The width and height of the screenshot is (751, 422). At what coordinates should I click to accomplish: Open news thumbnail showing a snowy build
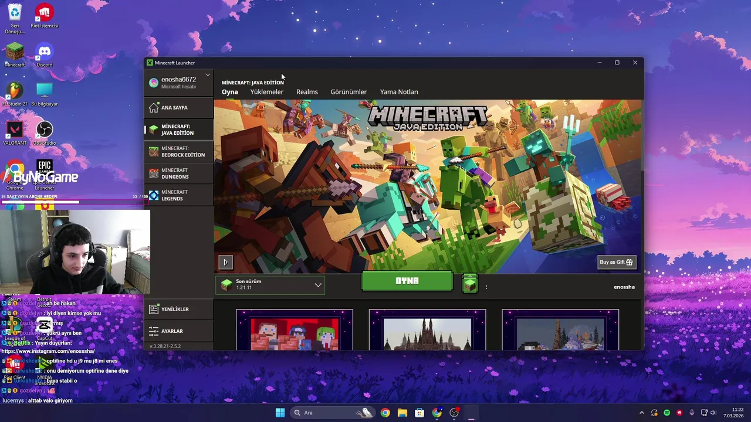(x=560, y=330)
